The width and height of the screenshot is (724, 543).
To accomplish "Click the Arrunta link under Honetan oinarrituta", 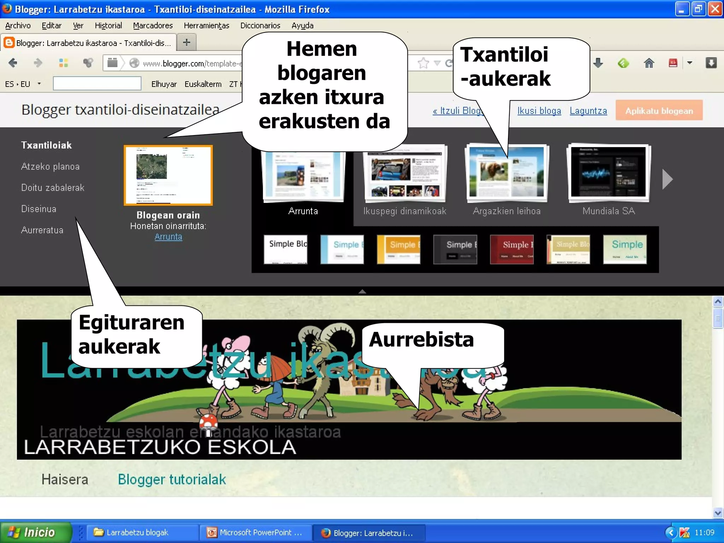I will (x=168, y=237).
